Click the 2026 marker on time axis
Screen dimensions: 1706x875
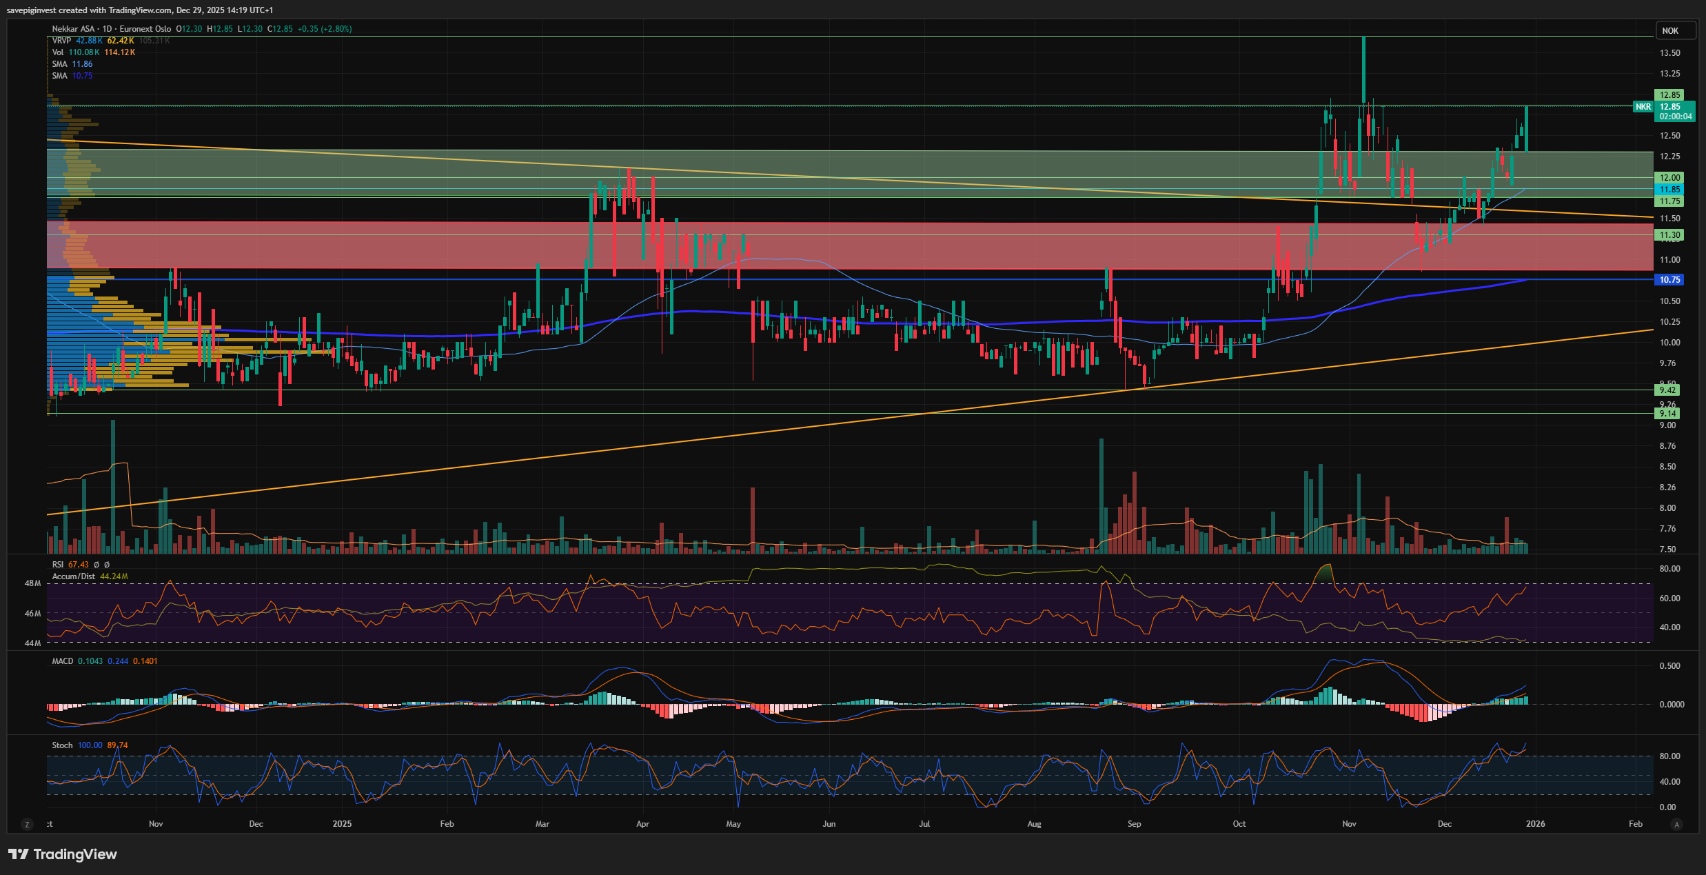[1535, 824]
